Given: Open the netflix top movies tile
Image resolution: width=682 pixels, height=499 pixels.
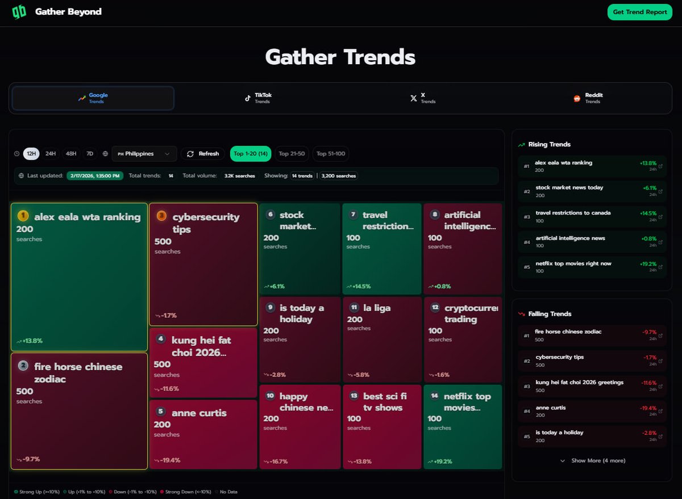Looking at the screenshot, I should [463, 427].
